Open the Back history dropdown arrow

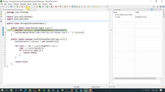(x=100, y=7)
